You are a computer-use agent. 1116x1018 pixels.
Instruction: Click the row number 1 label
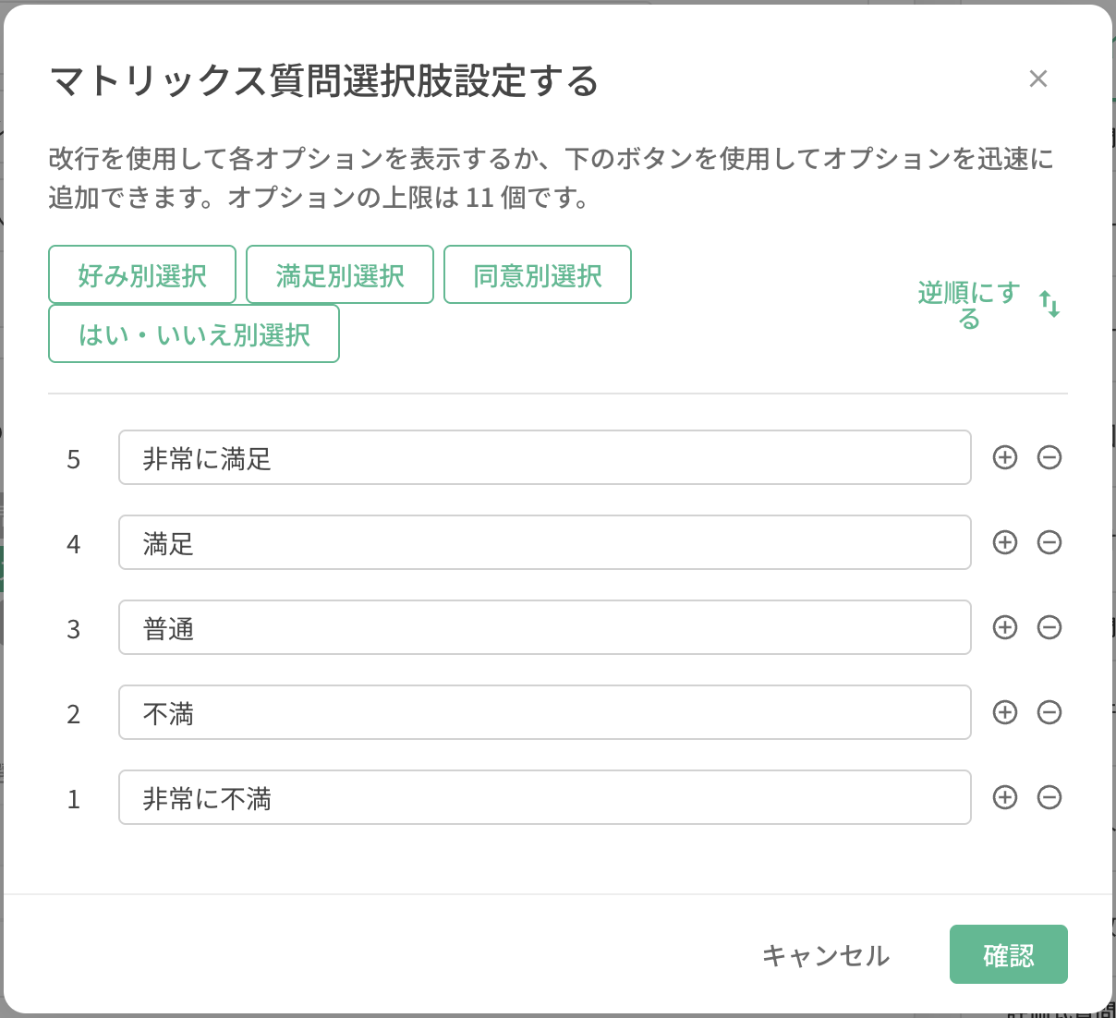click(74, 799)
